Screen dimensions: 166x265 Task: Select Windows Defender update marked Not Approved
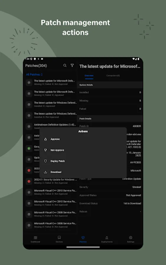tap(50, 115)
